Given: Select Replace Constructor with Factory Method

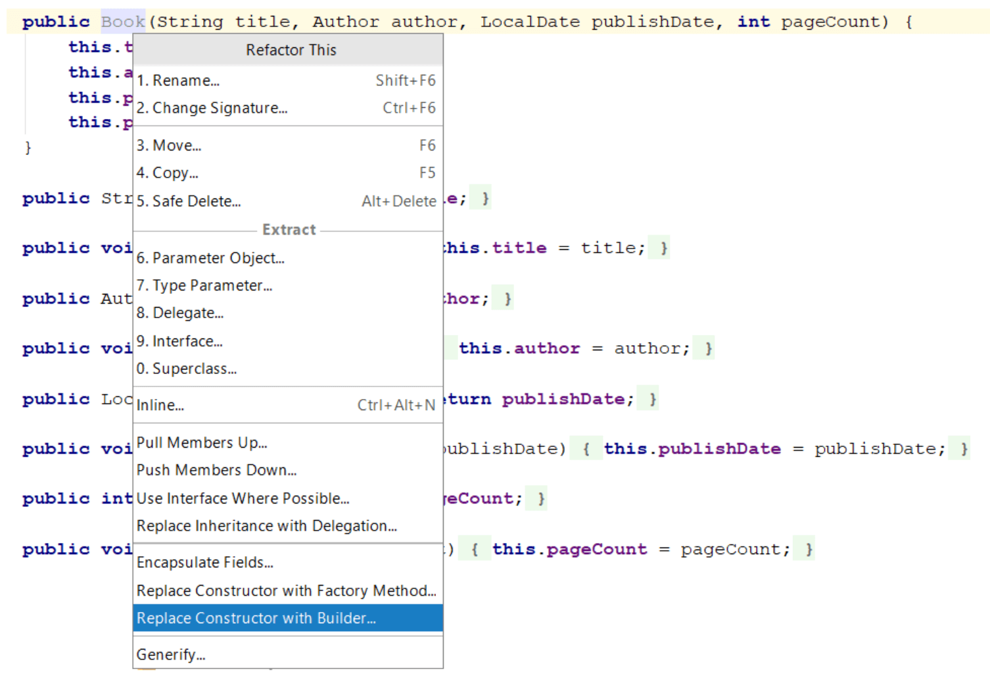Looking at the screenshot, I should coord(286,590).
